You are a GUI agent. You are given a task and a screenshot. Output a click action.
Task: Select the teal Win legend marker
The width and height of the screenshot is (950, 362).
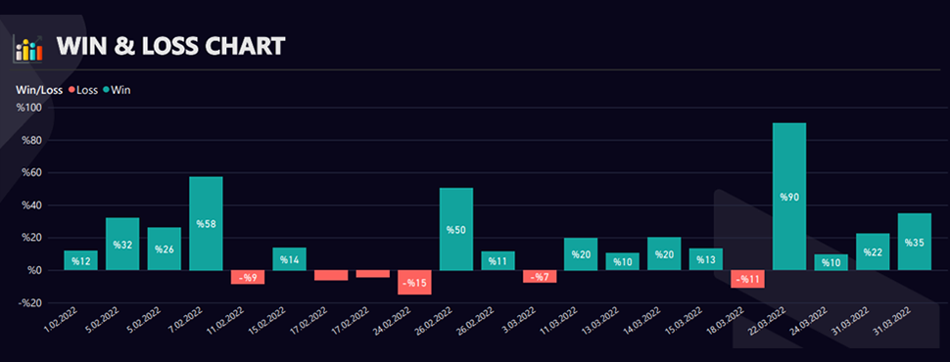click(x=106, y=90)
